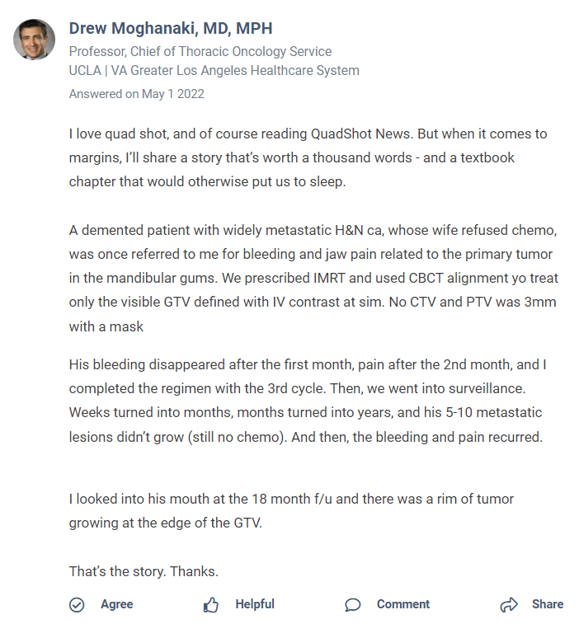This screenshot has height=624, width=579.
Task: Click the paragraph starting "I looked into his mouth"
Action: [291, 510]
